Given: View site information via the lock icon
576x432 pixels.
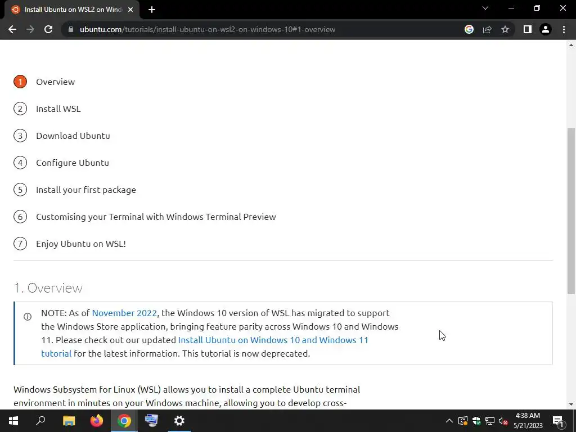Looking at the screenshot, I should [71, 29].
